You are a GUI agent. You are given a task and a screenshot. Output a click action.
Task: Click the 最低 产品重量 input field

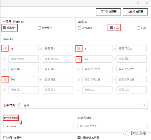point(97,69)
